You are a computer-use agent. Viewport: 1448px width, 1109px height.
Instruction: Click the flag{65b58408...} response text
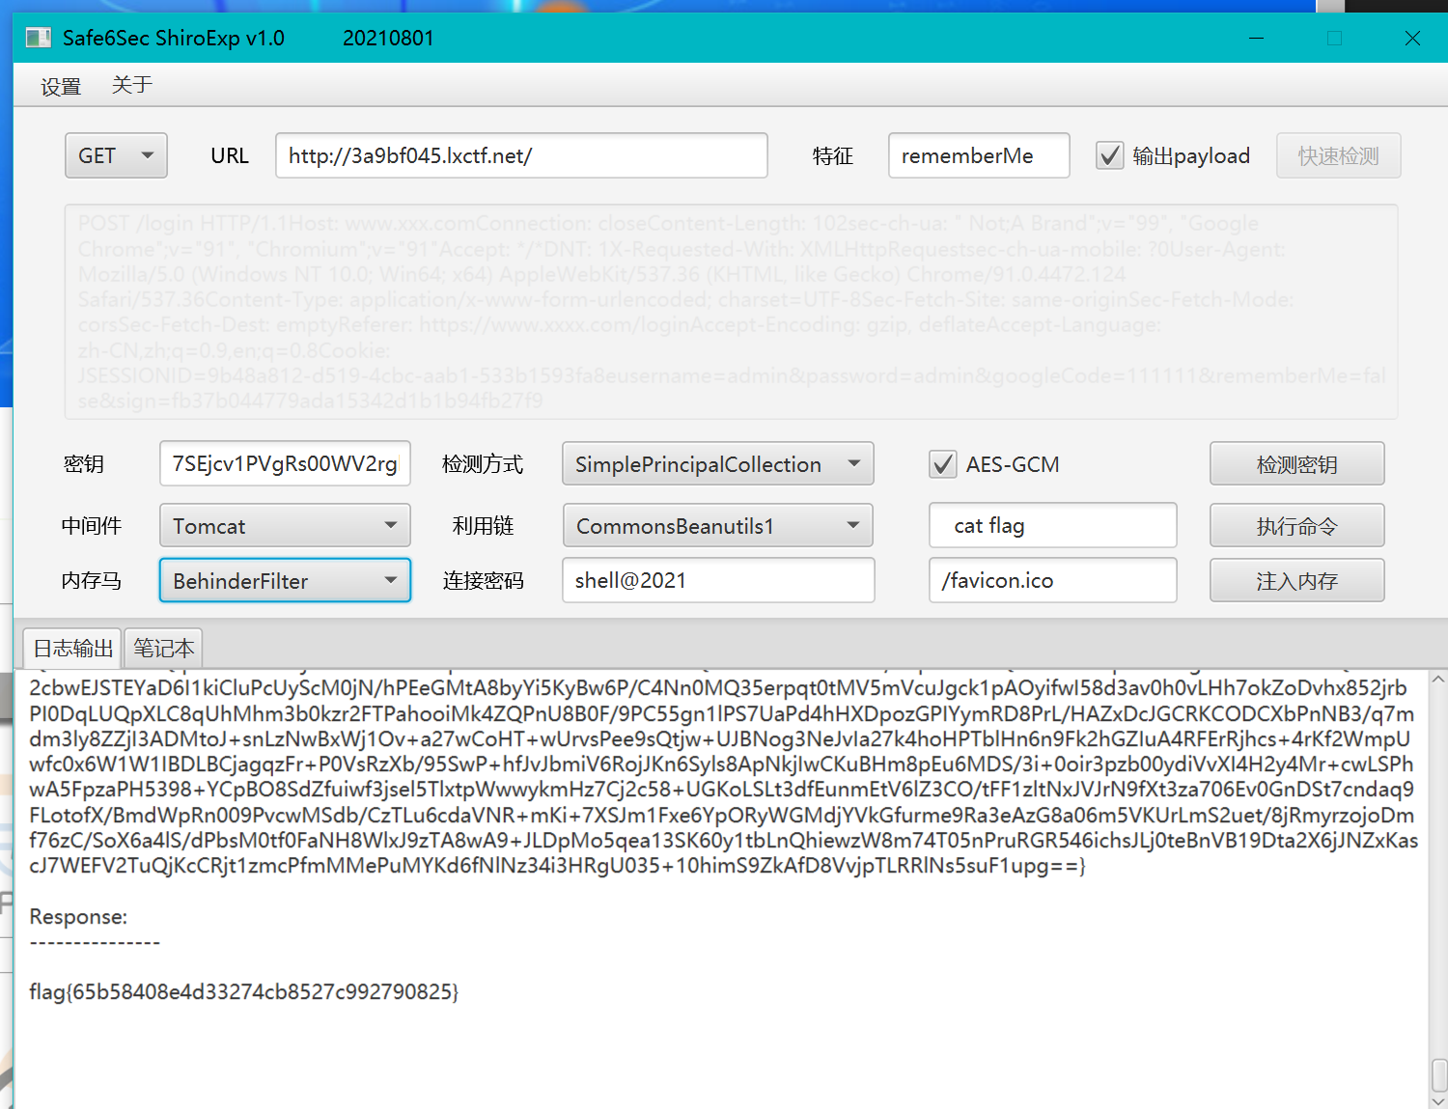pos(244,991)
